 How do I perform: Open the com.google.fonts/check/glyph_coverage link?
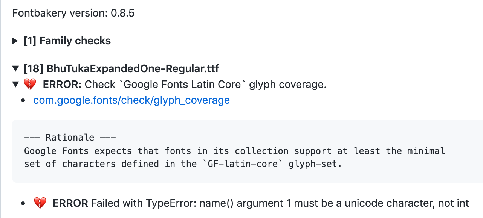pos(131,100)
